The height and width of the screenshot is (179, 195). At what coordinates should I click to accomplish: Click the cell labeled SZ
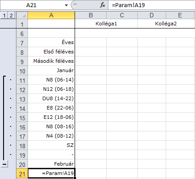51,145
